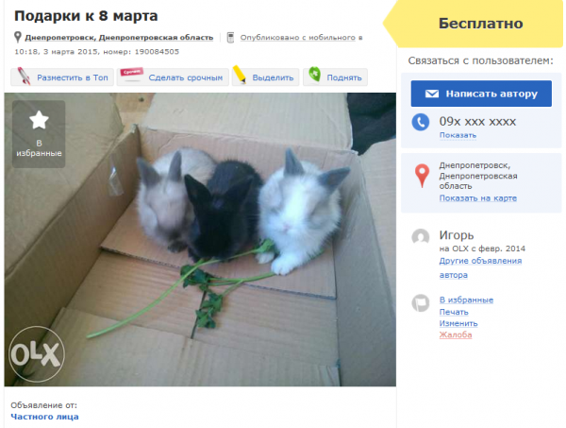Open 'Другие объявления автора' link
Image resolution: width=566 pixels, height=428 pixels.
(x=480, y=268)
